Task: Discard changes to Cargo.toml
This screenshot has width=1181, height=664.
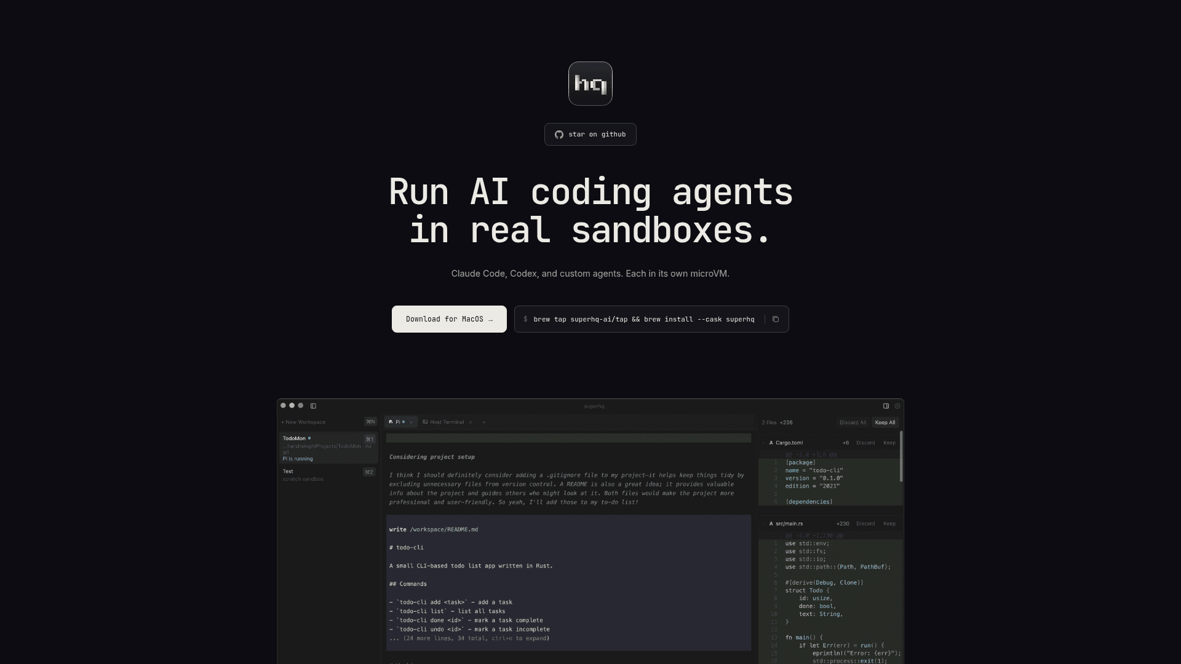Action: (865, 443)
